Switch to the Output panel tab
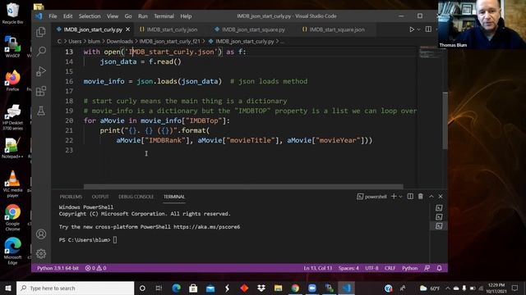This screenshot has height=295, width=526. point(100,197)
